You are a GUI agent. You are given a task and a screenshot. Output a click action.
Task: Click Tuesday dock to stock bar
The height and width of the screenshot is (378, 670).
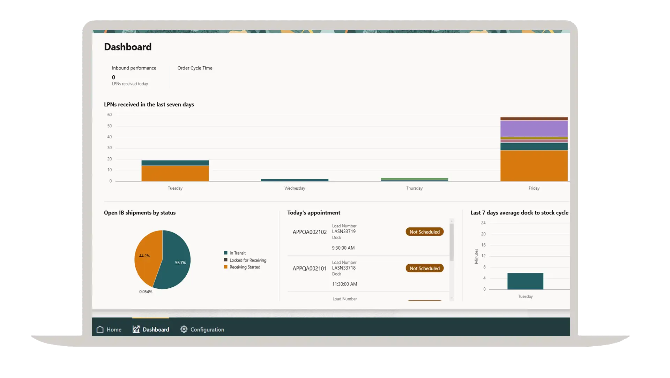[525, 281]
